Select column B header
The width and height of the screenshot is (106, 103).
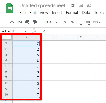click(x=54, y=37)
